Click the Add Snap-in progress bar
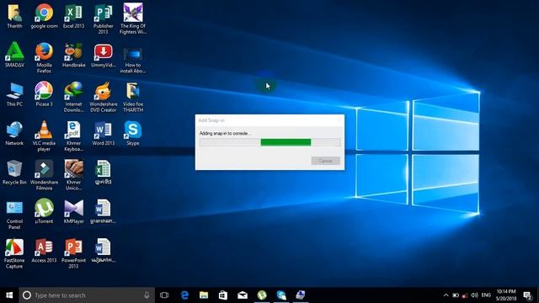 pos(269,142)
